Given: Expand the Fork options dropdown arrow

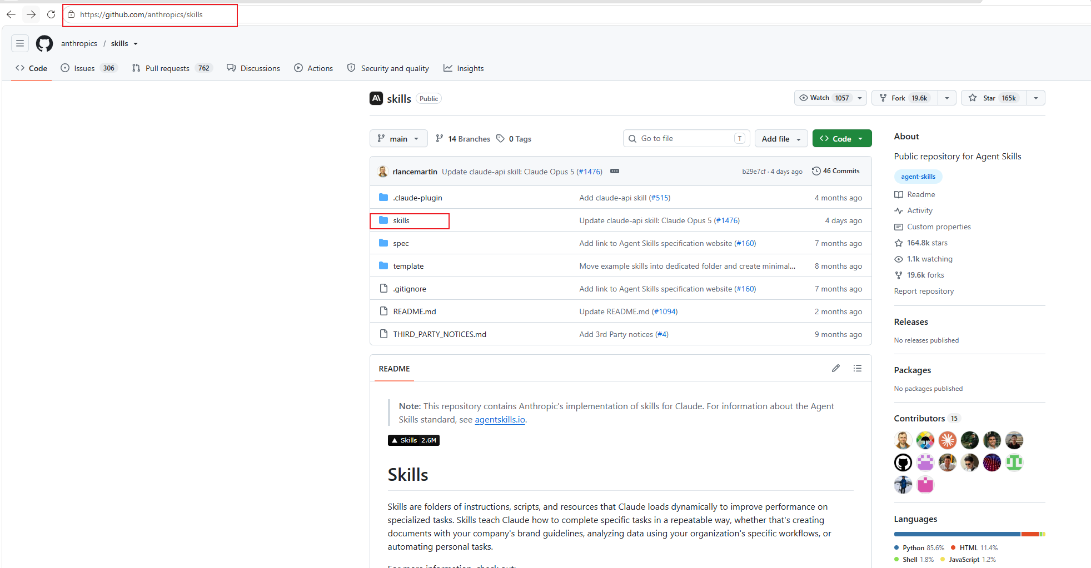Looking at the screenshot, I should tap(947, 98).
